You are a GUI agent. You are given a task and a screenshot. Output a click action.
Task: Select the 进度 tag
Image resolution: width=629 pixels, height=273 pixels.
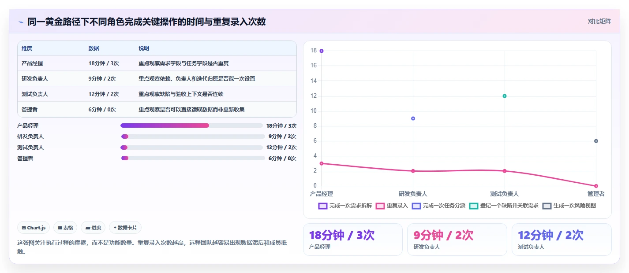[x=93, y=228]
